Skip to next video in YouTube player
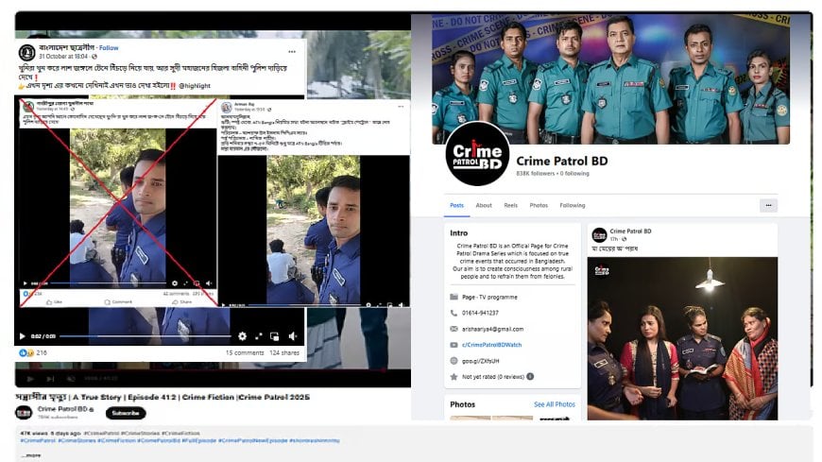The width and height of the screenshot is (822, 462). 50,379
